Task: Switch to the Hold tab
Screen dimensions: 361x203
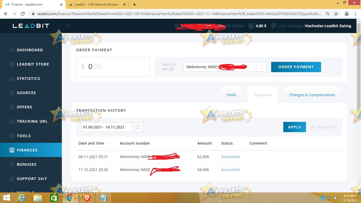Action: (x=231, y=95)
